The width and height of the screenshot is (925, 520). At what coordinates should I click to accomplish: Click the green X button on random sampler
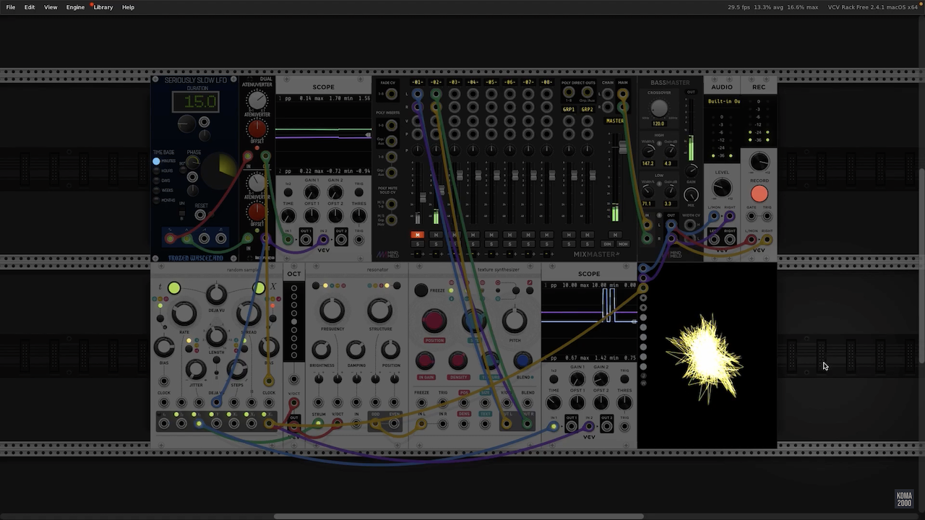pos(259,288)
